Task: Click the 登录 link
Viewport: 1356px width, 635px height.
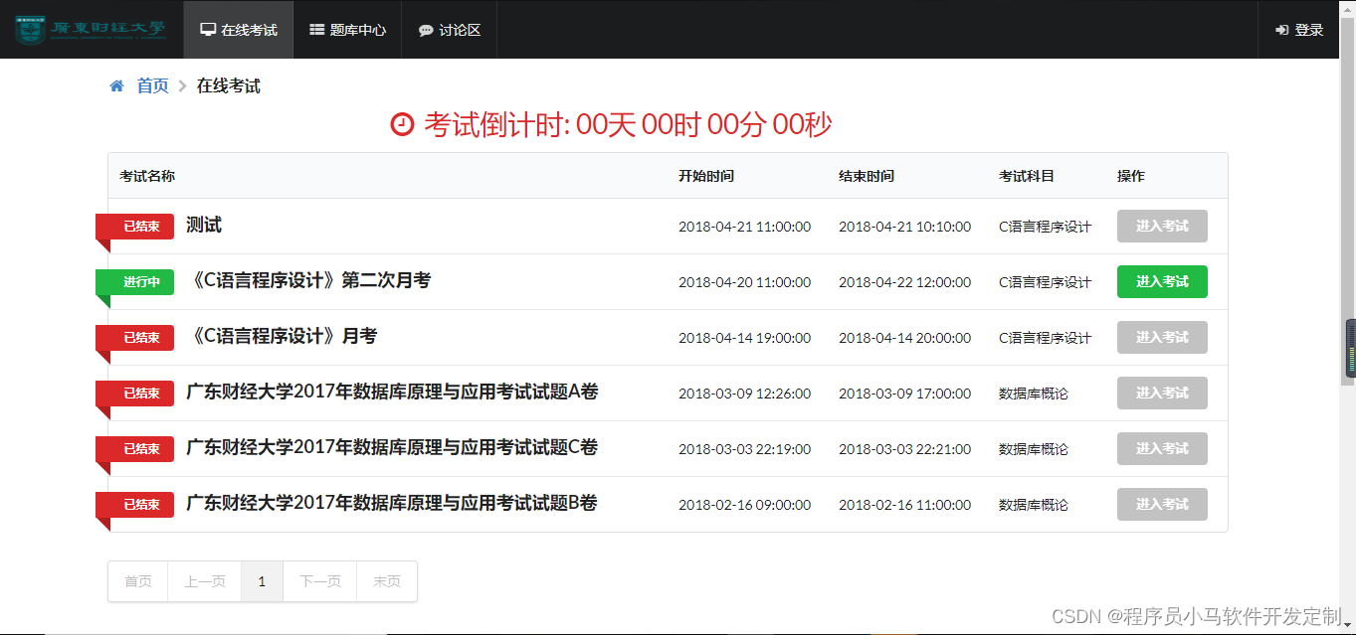Action: click(1305, 29)
